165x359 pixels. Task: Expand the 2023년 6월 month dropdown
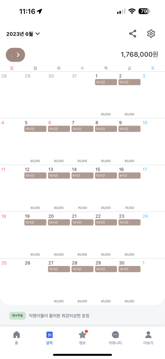point(23,34)
